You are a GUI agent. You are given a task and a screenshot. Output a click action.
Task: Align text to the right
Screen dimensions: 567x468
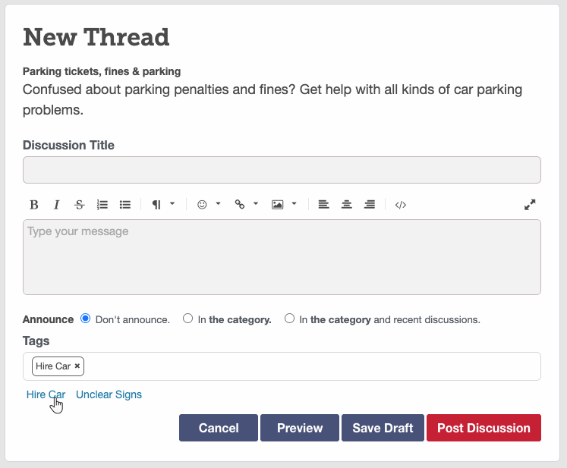(370, 205)
